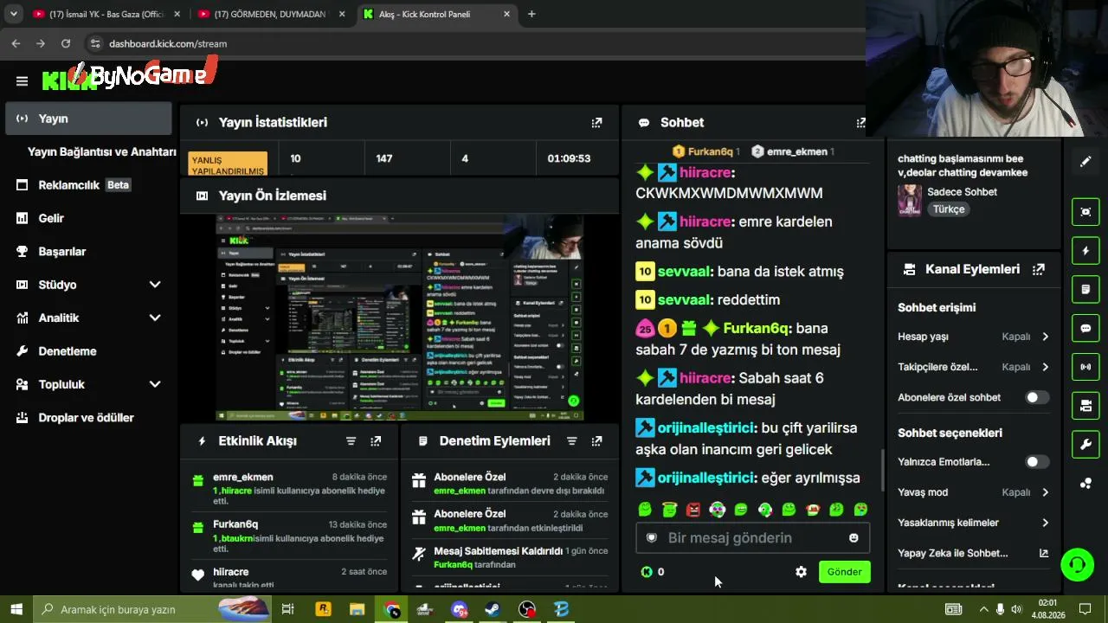
Task: Pop out the Denetim Eylemleri panel
Action: (596, 441)
